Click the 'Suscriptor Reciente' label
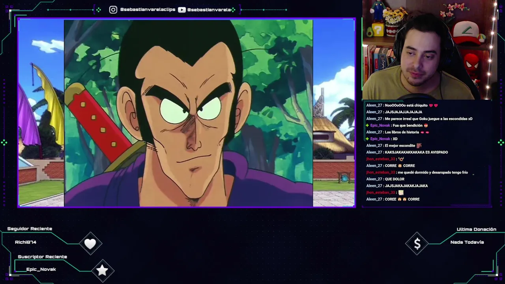This screenshot has height=284, width=505. 42,257
